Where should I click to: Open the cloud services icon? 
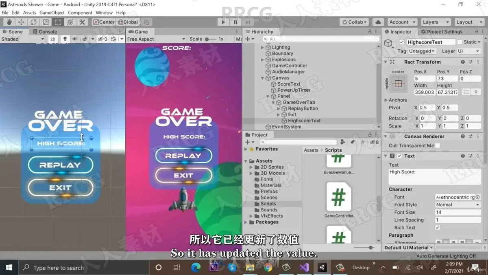click(378, 22)
